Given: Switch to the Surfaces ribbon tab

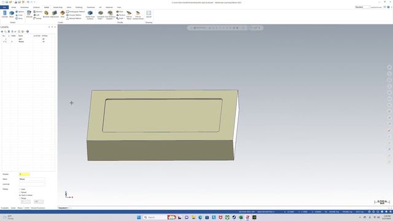Looking at the screenshot, I should tap(36, 7).
